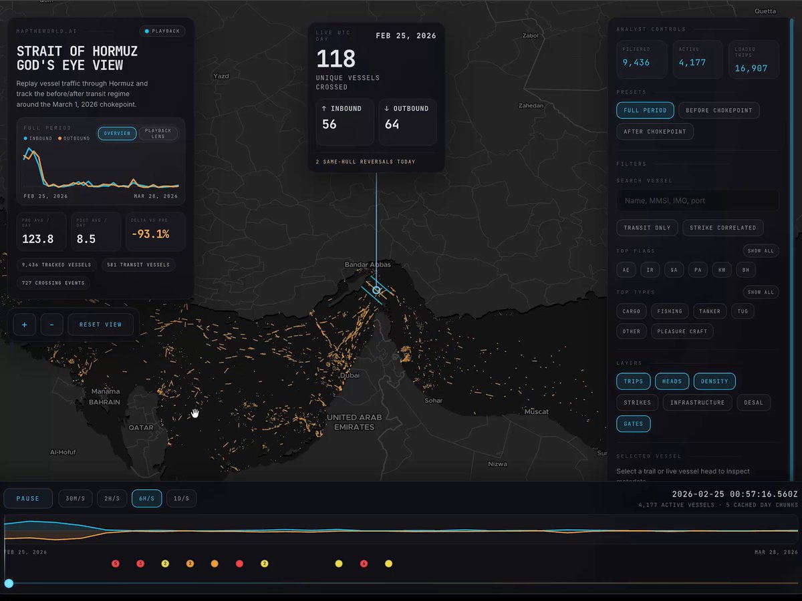Select the red timeline marker labeled 6

point(364,564)
